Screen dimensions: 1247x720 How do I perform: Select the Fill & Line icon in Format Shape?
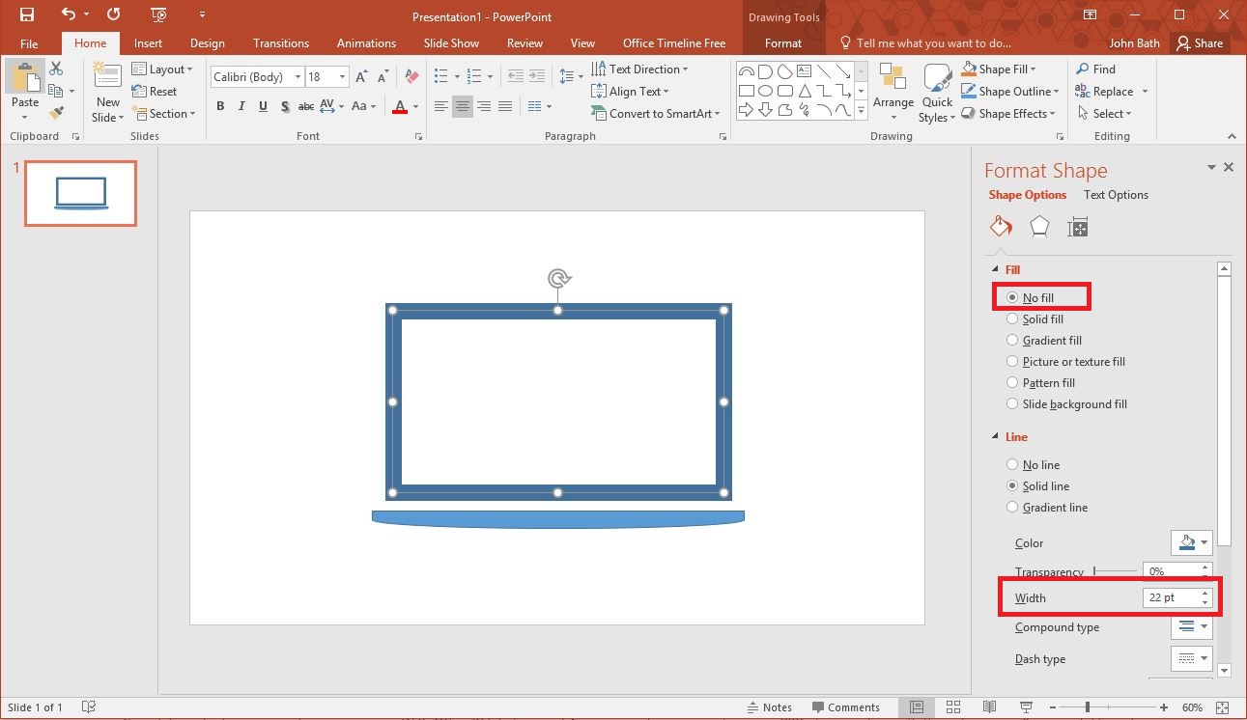[1000, 226]
